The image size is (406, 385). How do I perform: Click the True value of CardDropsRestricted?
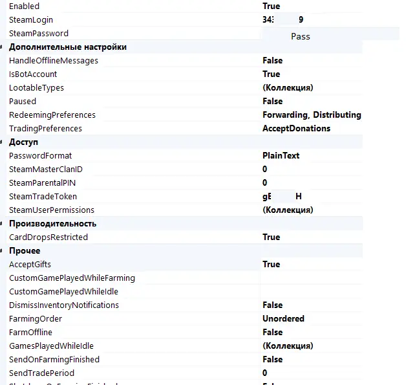coord(271,237)
